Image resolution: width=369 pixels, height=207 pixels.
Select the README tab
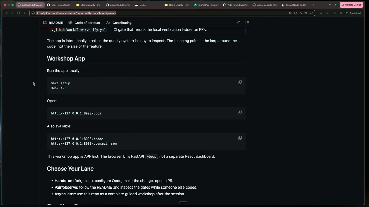tap(53, 23)
